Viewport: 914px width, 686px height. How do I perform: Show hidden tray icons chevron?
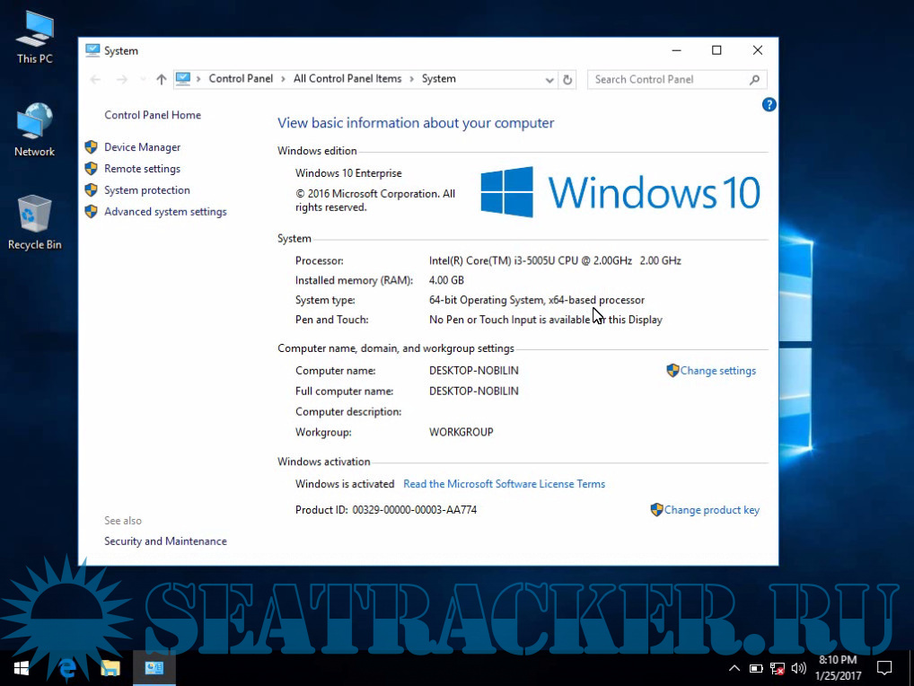(x=734, y=668)
